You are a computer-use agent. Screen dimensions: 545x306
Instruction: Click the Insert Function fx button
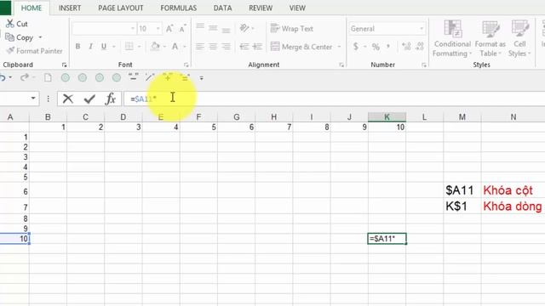pos(110,99)
